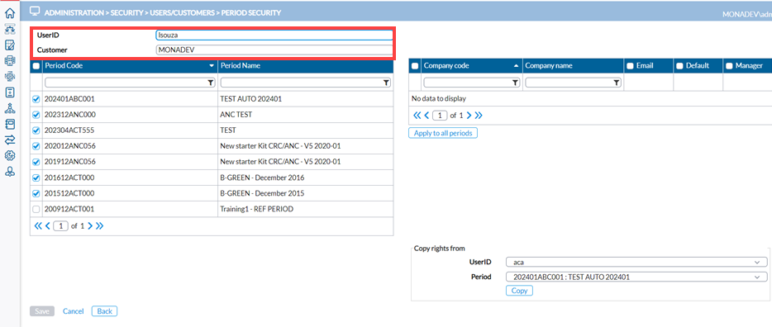This screenshot has width=772, height=327.
Task: Check period 200912ACT001 checkbox
Action: coord(36,209)
